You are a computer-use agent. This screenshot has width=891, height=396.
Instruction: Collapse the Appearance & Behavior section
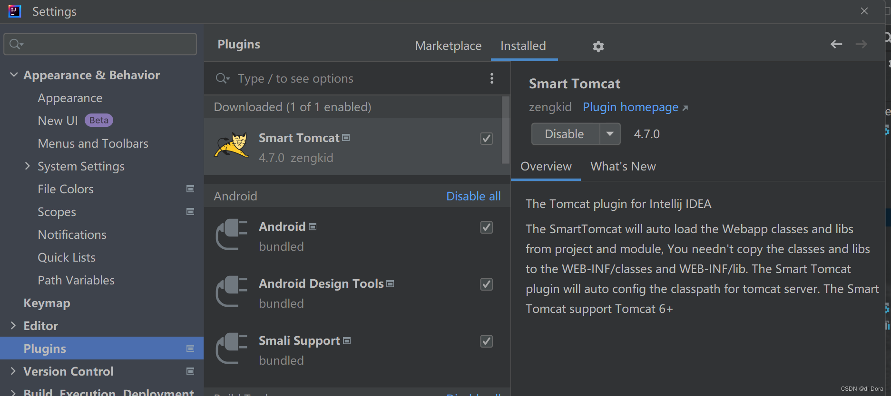[14, 75]
